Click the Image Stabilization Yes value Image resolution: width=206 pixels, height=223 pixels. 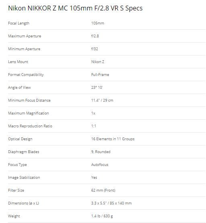coord(94,178)
